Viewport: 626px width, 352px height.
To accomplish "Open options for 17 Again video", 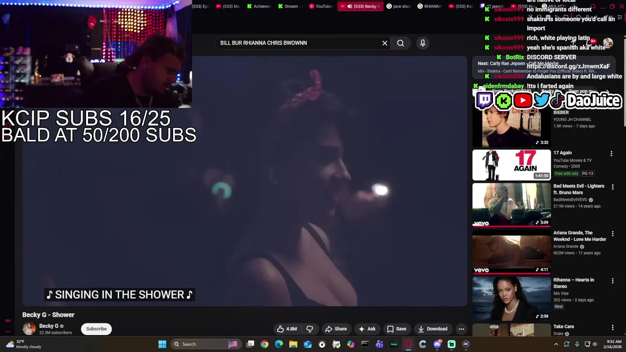I will (611, 154).
